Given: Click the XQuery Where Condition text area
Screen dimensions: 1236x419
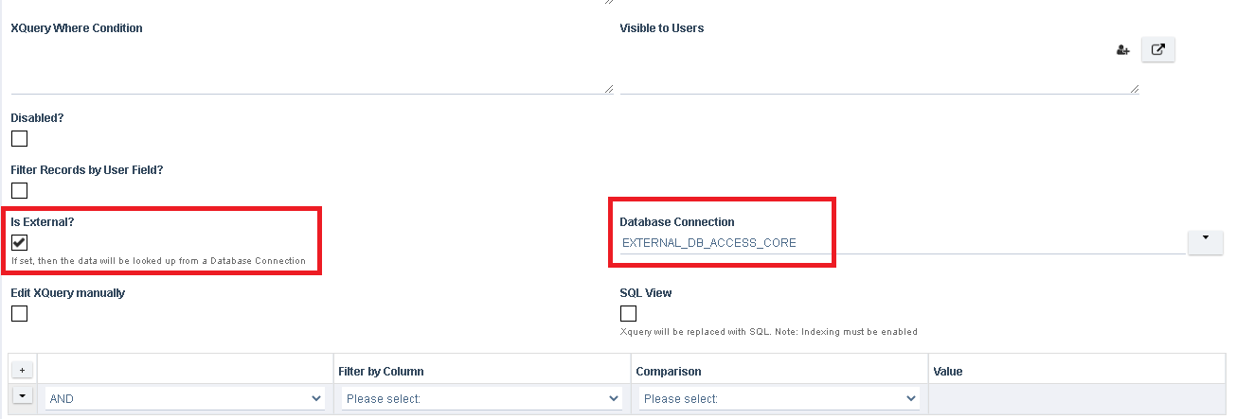Looking at the screenshot, I should coord(312,66).
